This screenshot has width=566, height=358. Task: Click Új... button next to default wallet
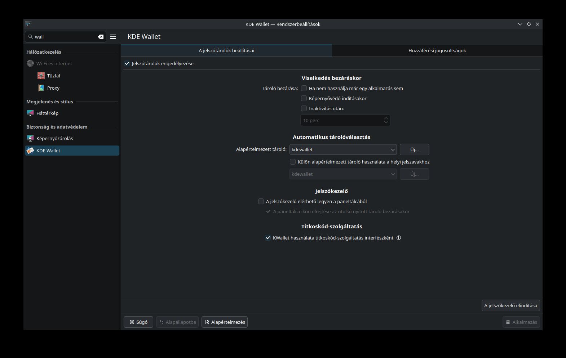coord(414,149)
